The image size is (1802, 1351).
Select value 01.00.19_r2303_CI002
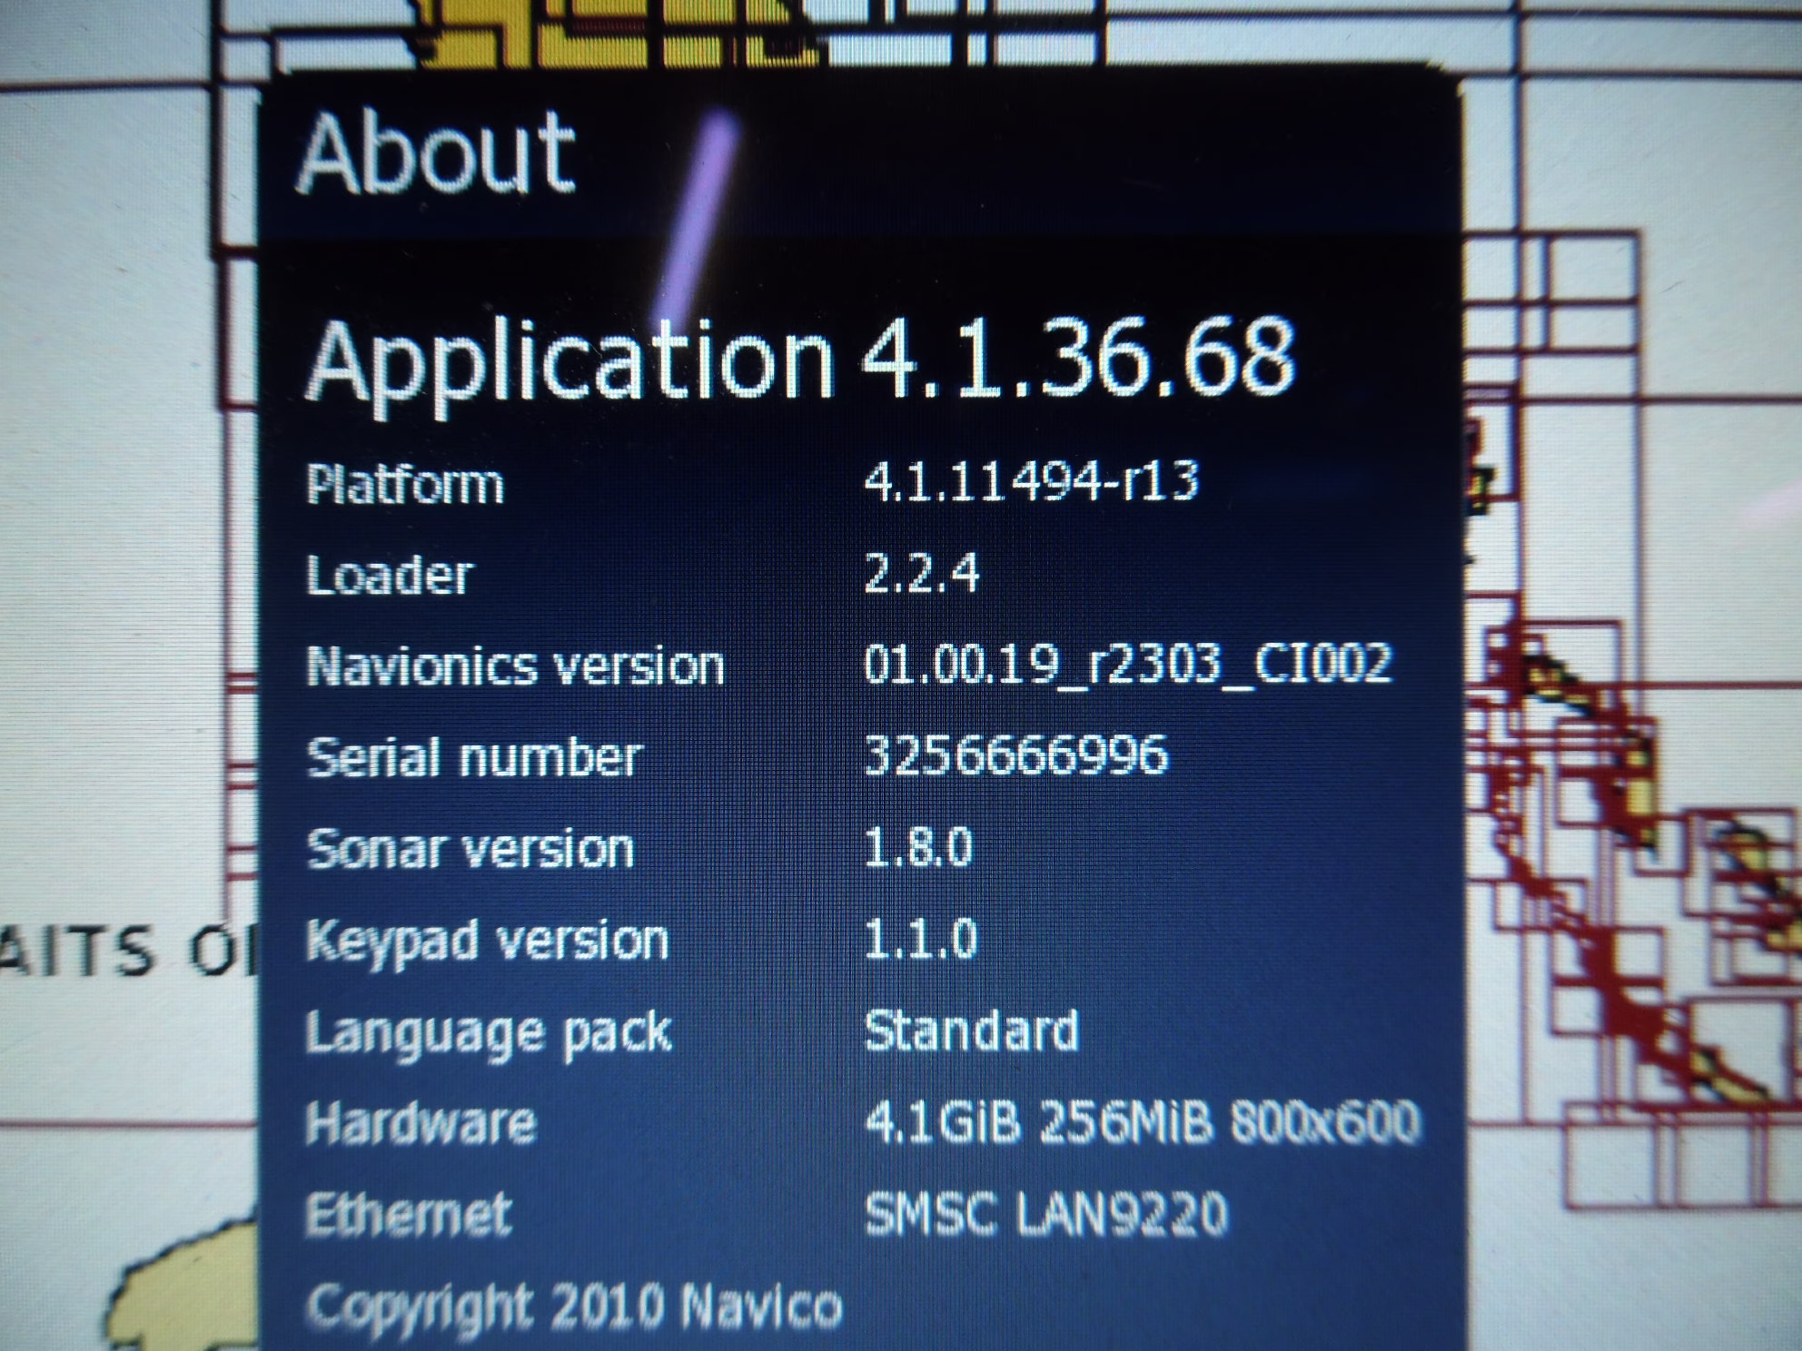coord(1127,665)
